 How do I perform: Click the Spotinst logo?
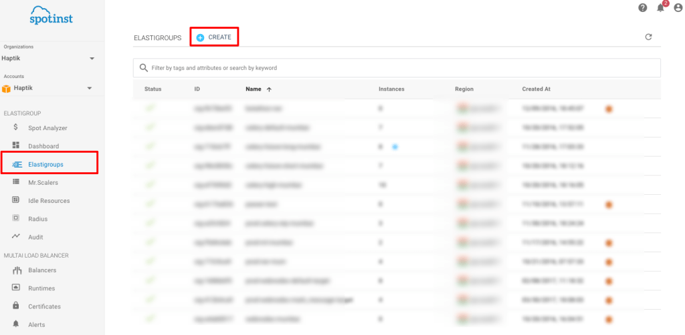[x=51, y=15]
